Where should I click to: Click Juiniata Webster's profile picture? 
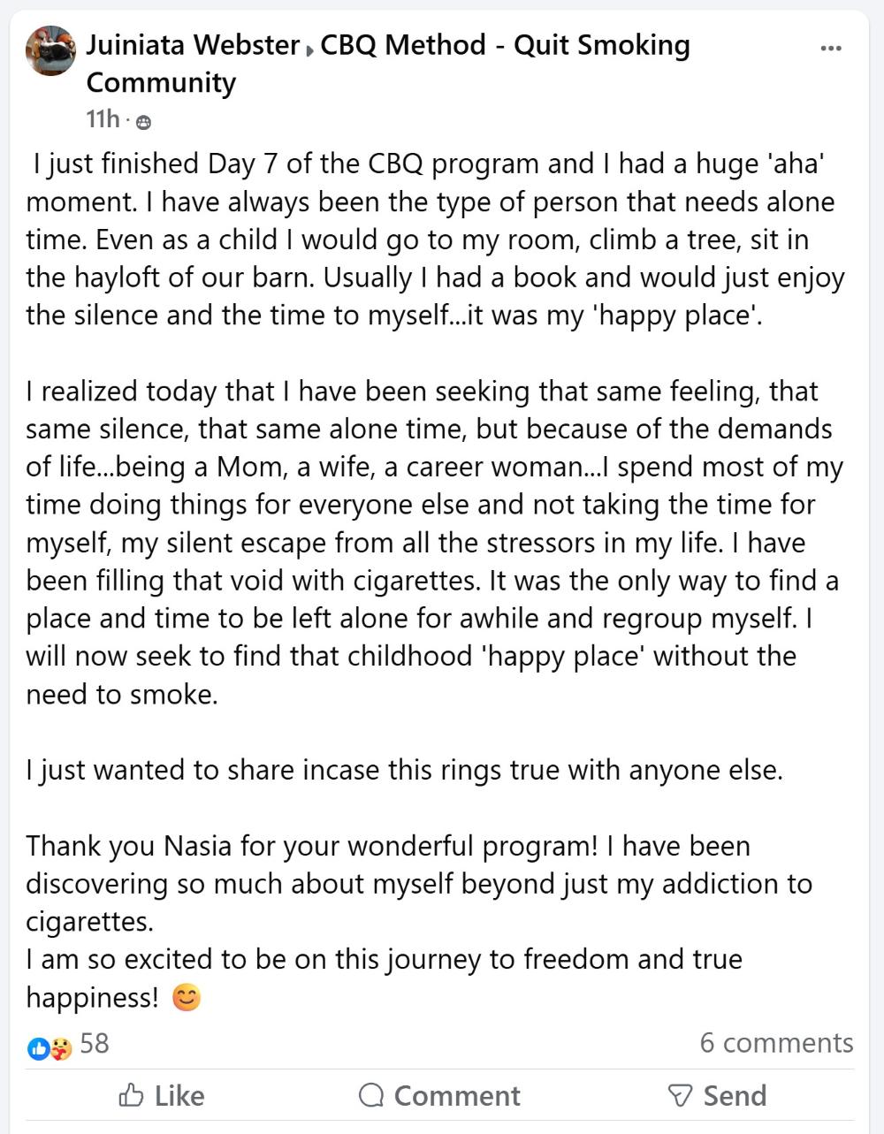tap(50, 50)
